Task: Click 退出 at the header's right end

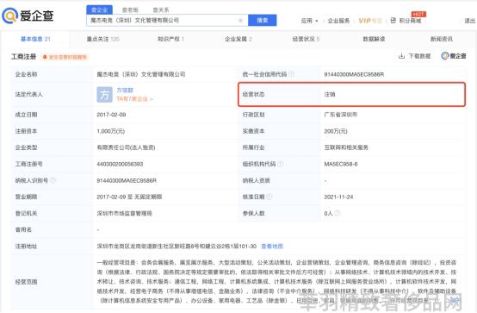Action: (470, 21)
